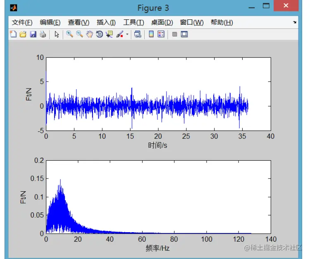The image size is (310, 259).
Task: Click the time-domain signal trace
Action: click(x=147, y=106)
